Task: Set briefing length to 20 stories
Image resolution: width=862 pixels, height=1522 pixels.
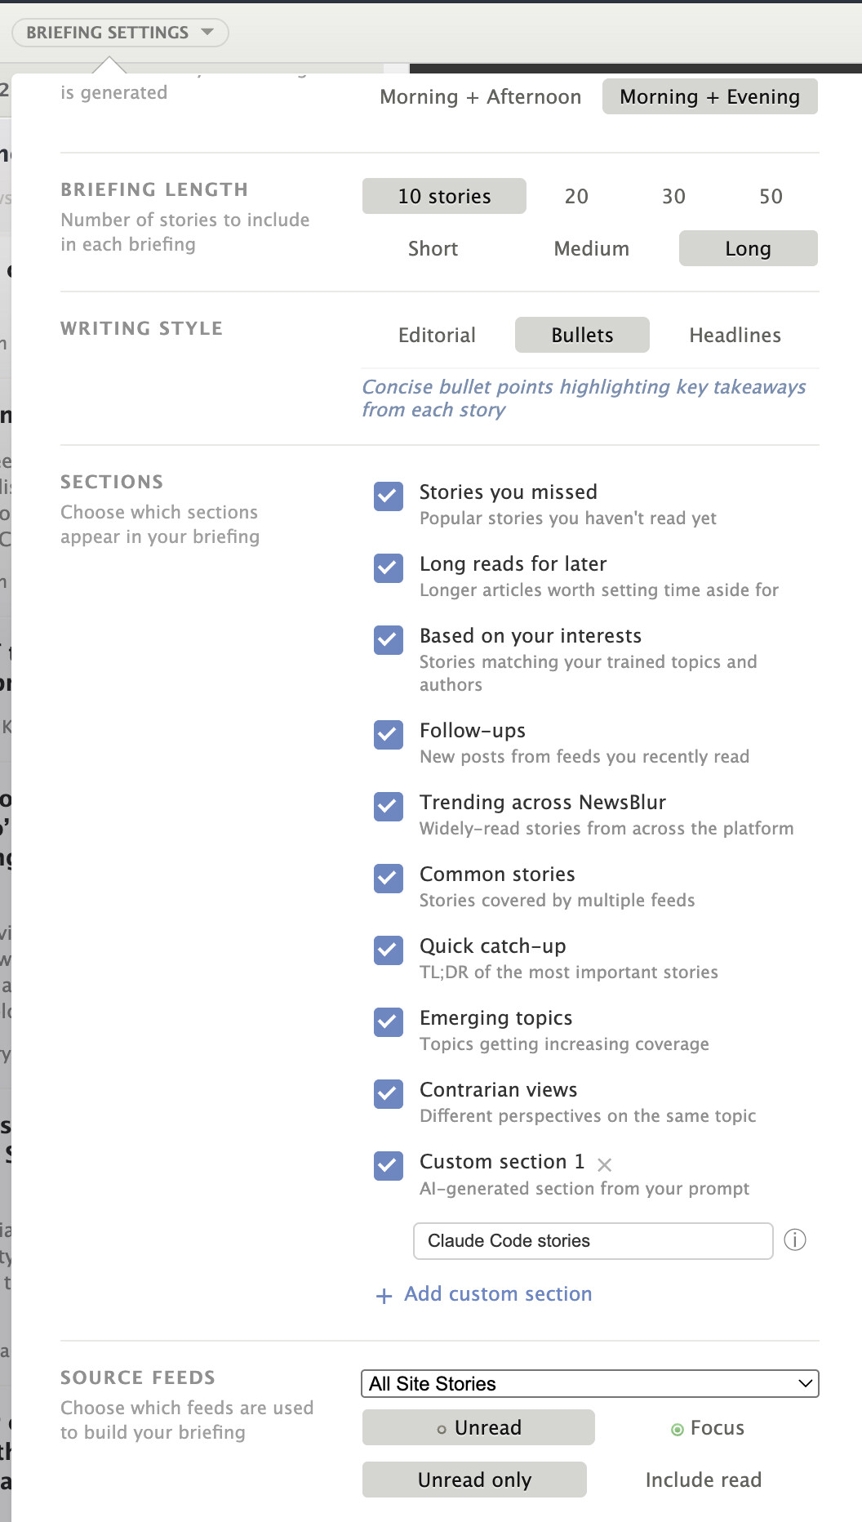Action: 576,197
